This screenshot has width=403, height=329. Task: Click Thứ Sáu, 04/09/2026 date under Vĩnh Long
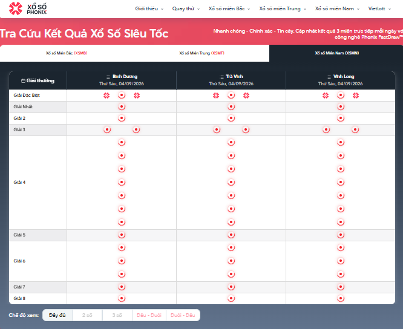[x=341, y=83]
